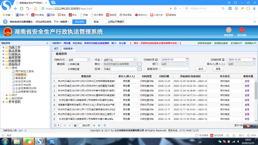The image size is (258, 145).
Task: Open 执法任务台账 in navigation tree
Action: 23,81
